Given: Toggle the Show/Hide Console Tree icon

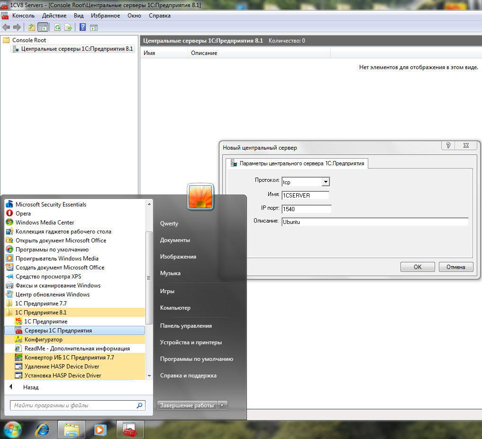Looking at the screenshot, I should 43,27.
